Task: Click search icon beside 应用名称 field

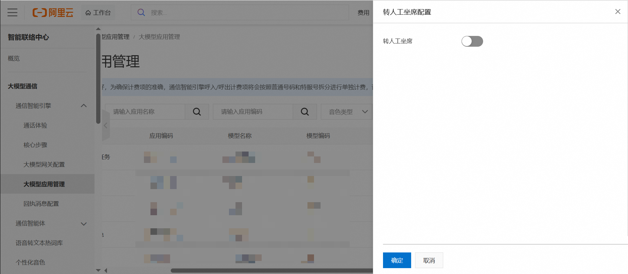Action: click(197, 112)
